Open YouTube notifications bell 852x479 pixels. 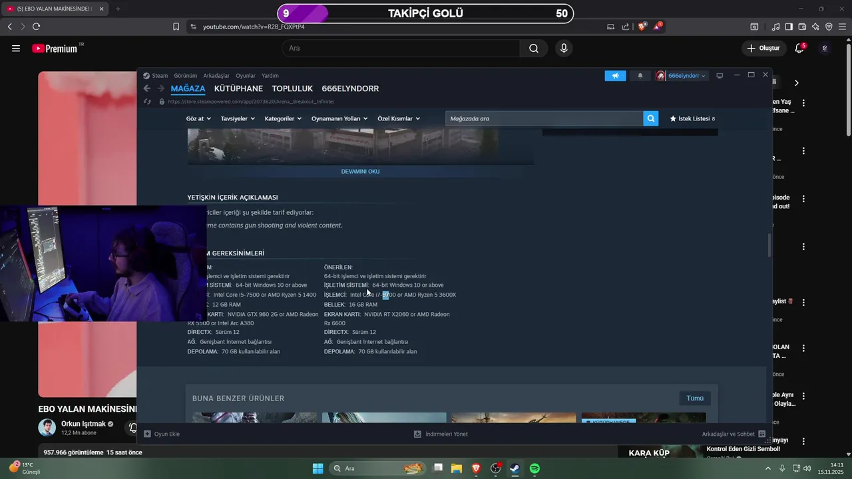799,49
